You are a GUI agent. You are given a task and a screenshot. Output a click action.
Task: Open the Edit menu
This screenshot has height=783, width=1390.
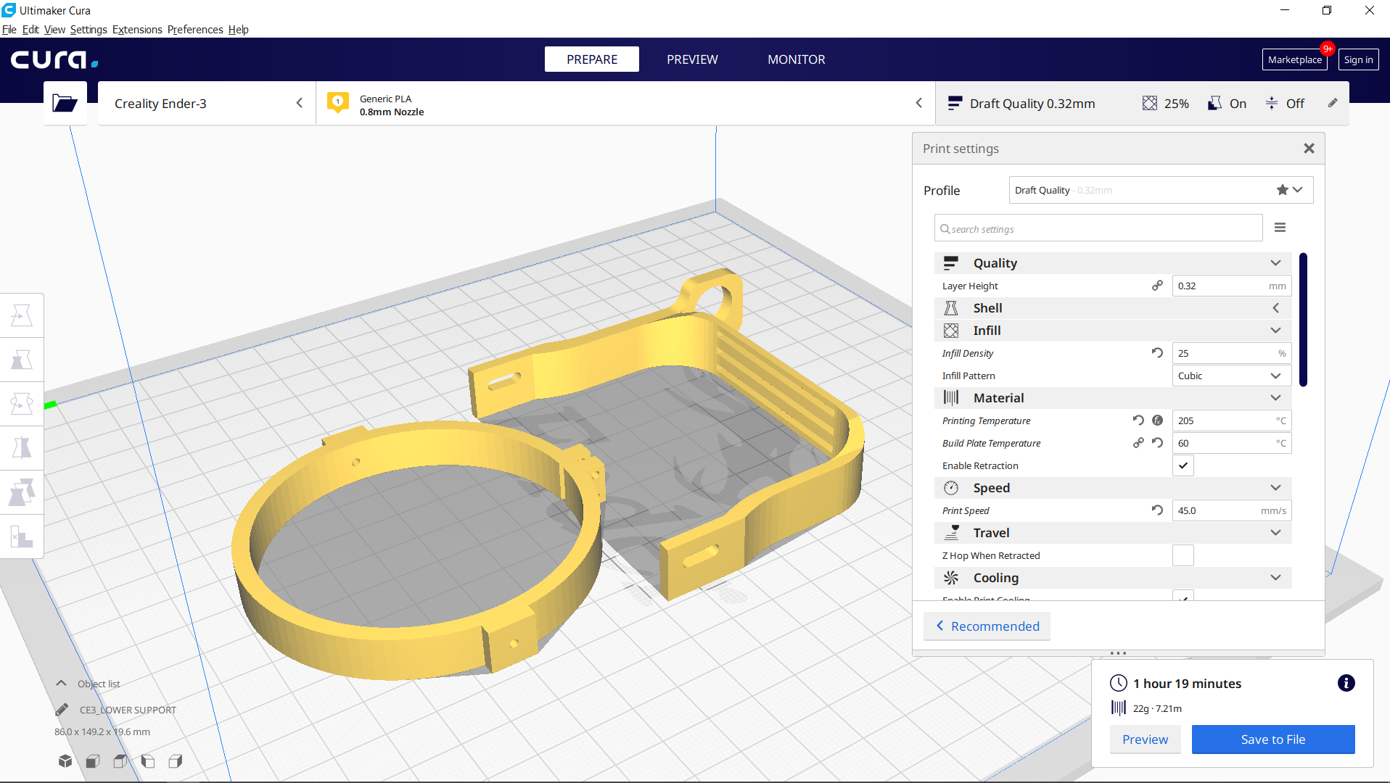[30, 30]
